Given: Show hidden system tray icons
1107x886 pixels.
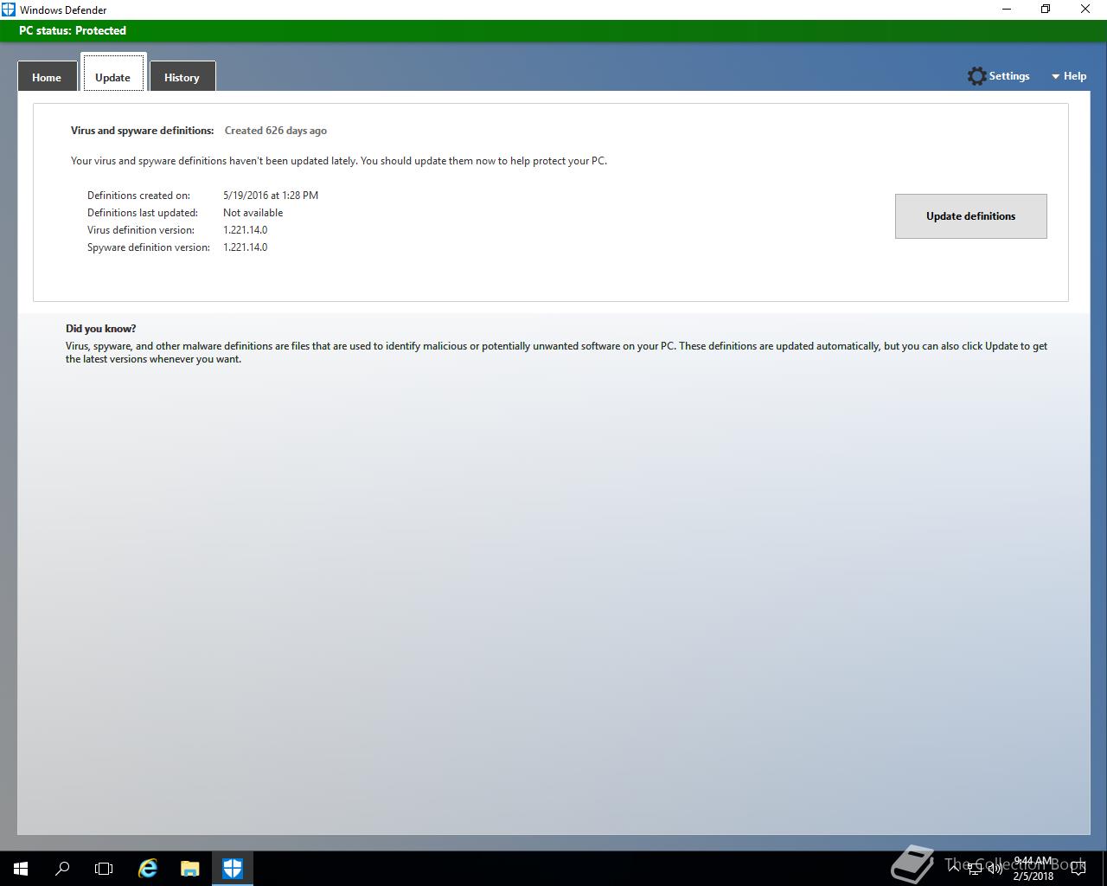Looking at the screenshot, I should coord(954,869).
